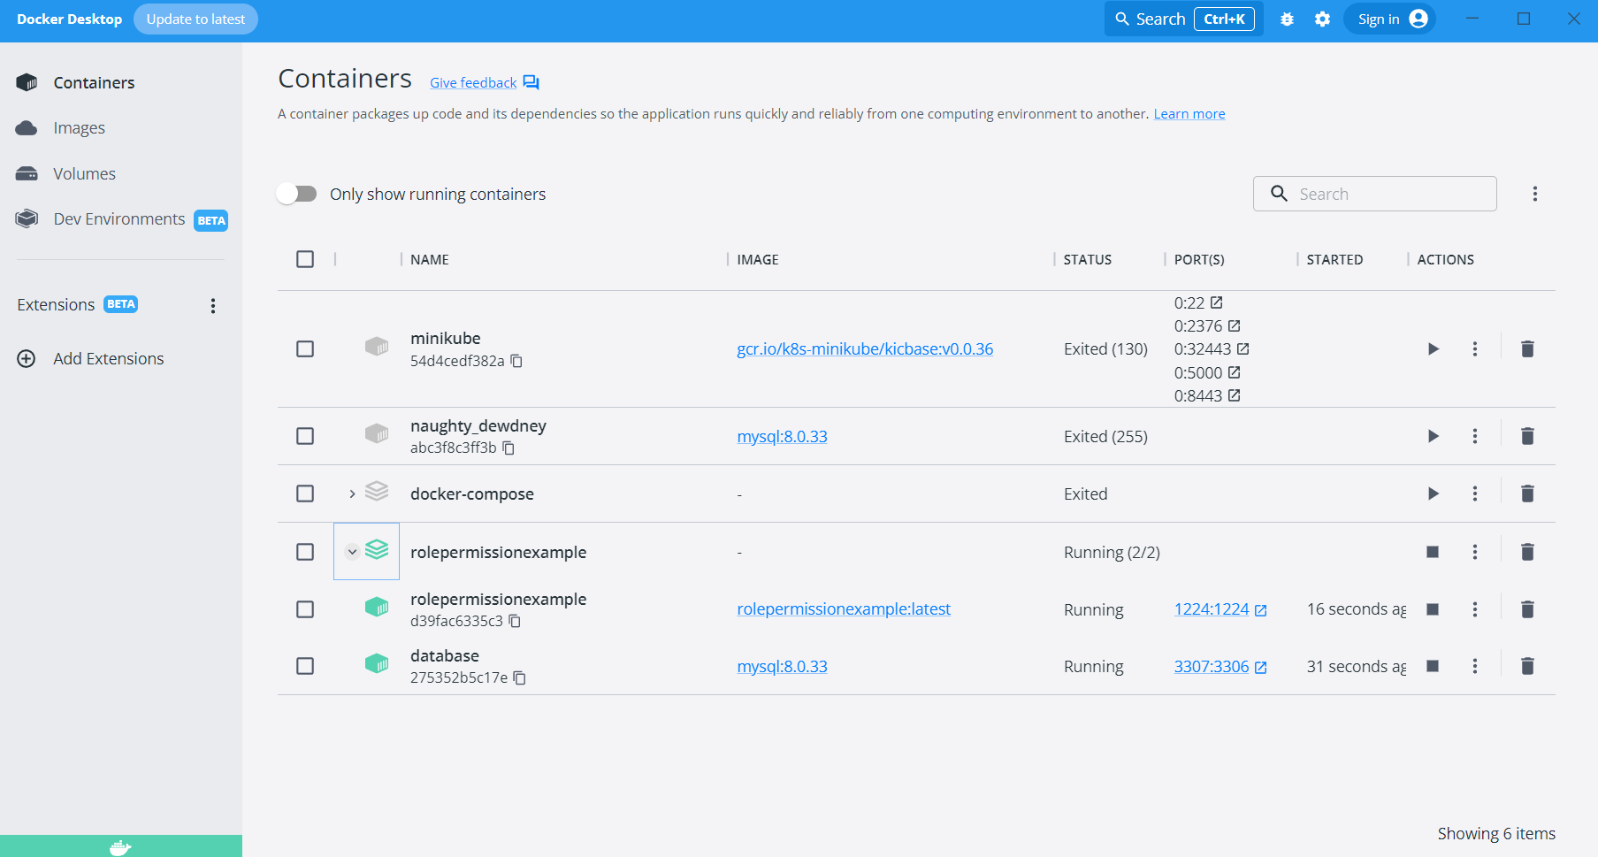This screenshot has width=1598, height=857.
Task: Copy container ID abc3f8c3ff3b
Action: pyautogui.click(x=508, y=448)
